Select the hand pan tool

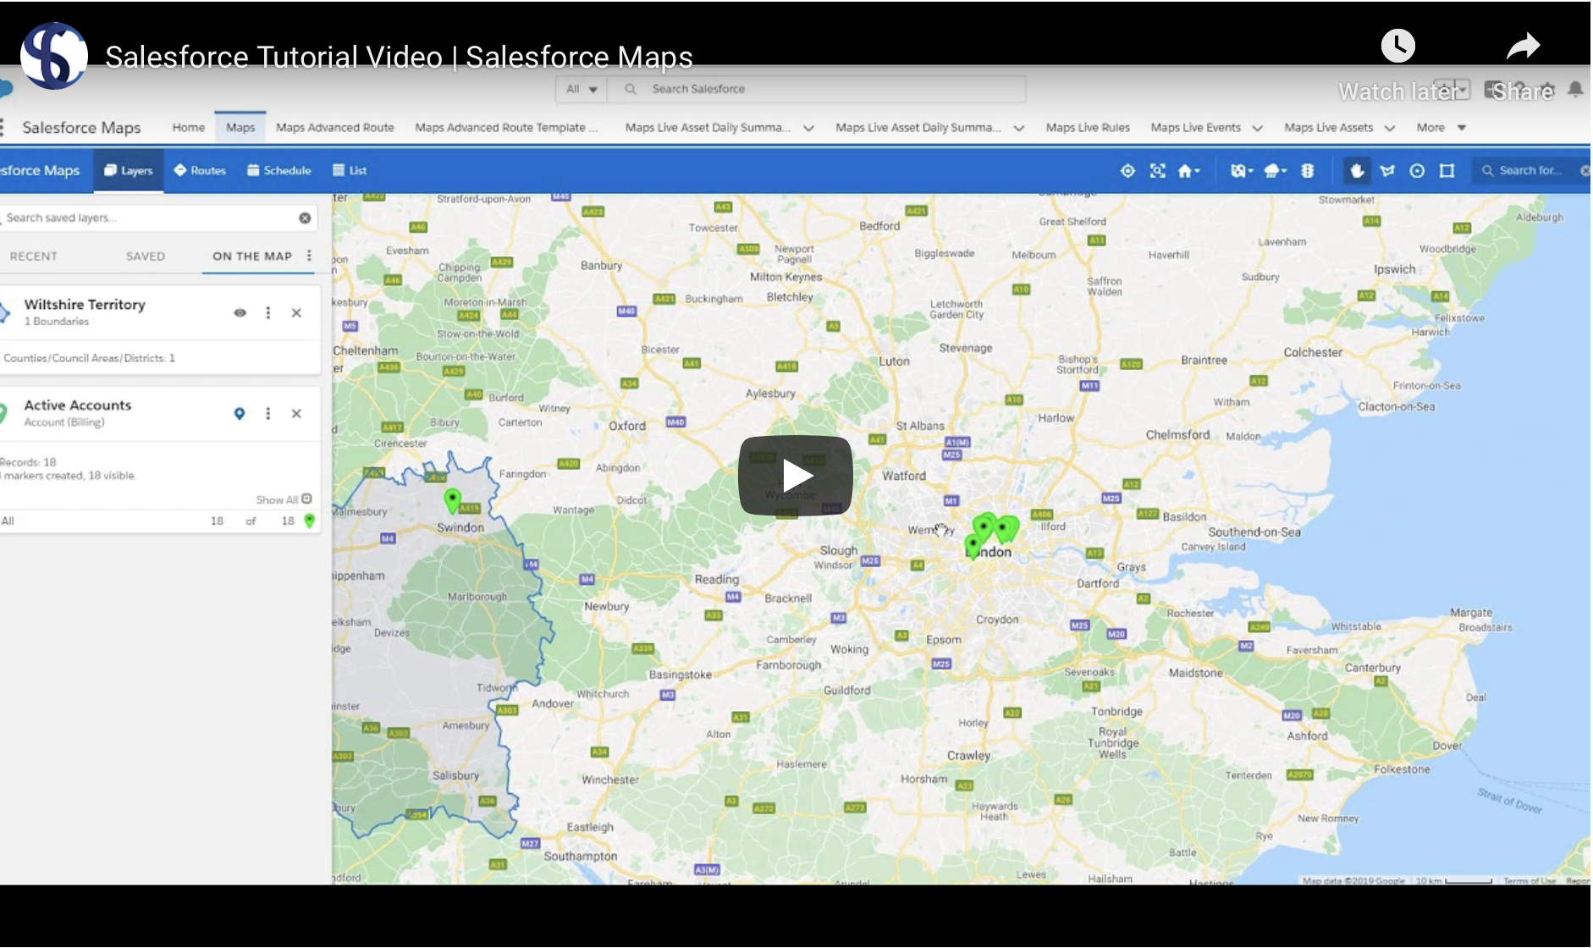[1357, 171]
